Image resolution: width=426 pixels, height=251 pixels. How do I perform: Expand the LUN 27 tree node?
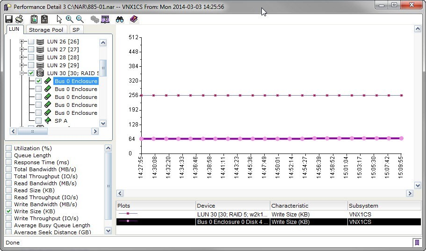[22, 49]
